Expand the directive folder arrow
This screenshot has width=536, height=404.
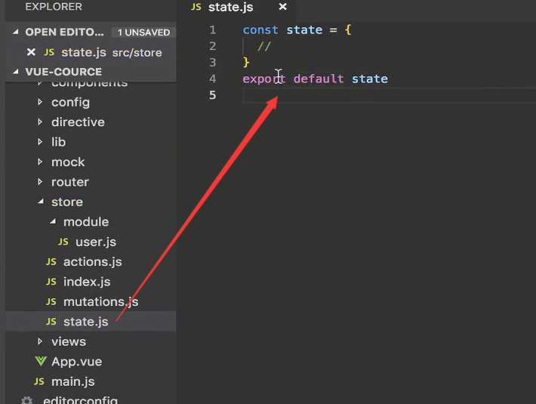40,122
